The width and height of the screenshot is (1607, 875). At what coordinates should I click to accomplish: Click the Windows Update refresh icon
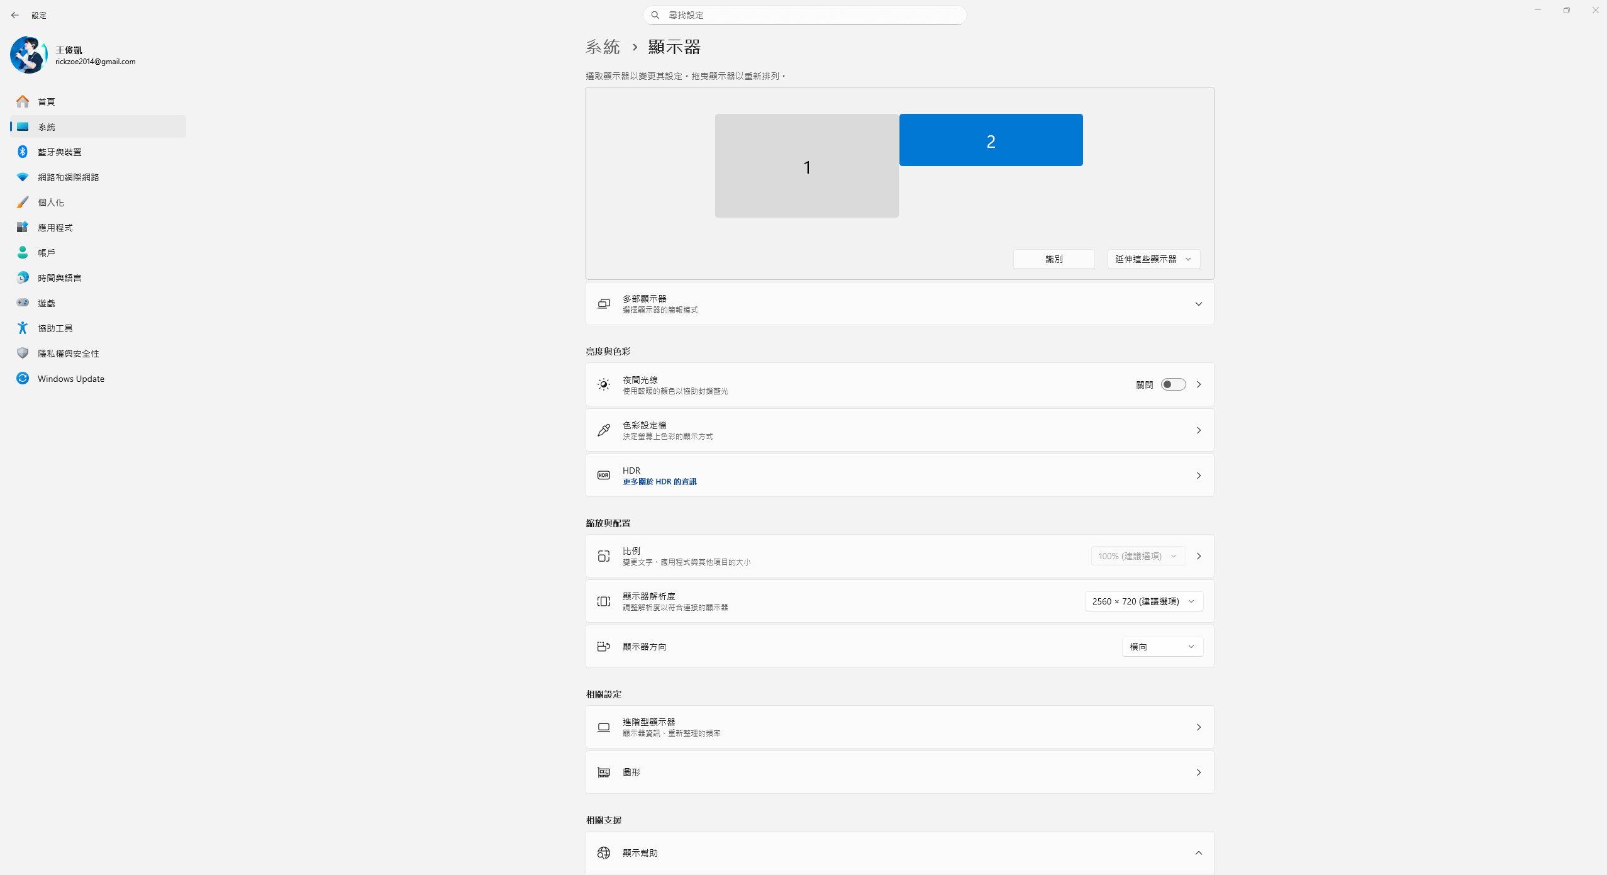pos(23,378)
